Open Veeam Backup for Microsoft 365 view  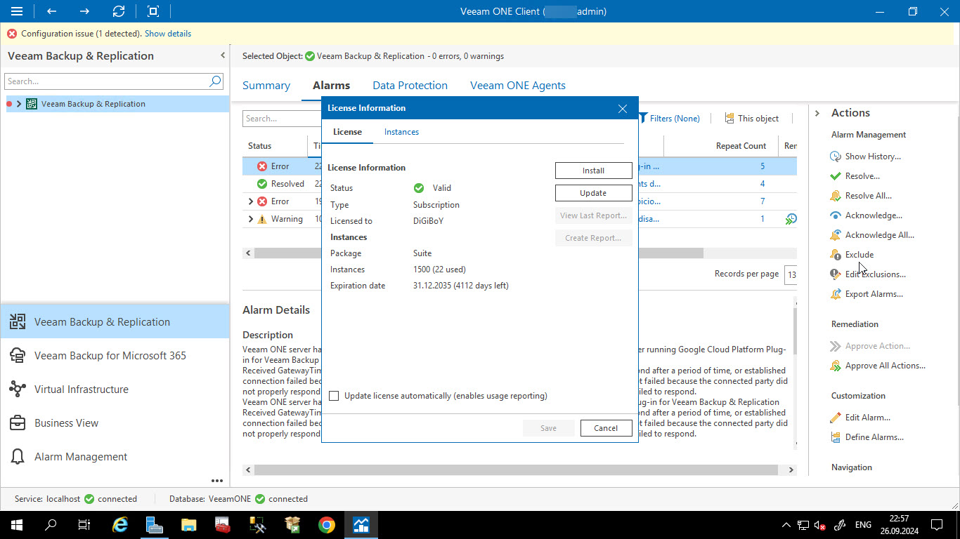click(115, 355)
